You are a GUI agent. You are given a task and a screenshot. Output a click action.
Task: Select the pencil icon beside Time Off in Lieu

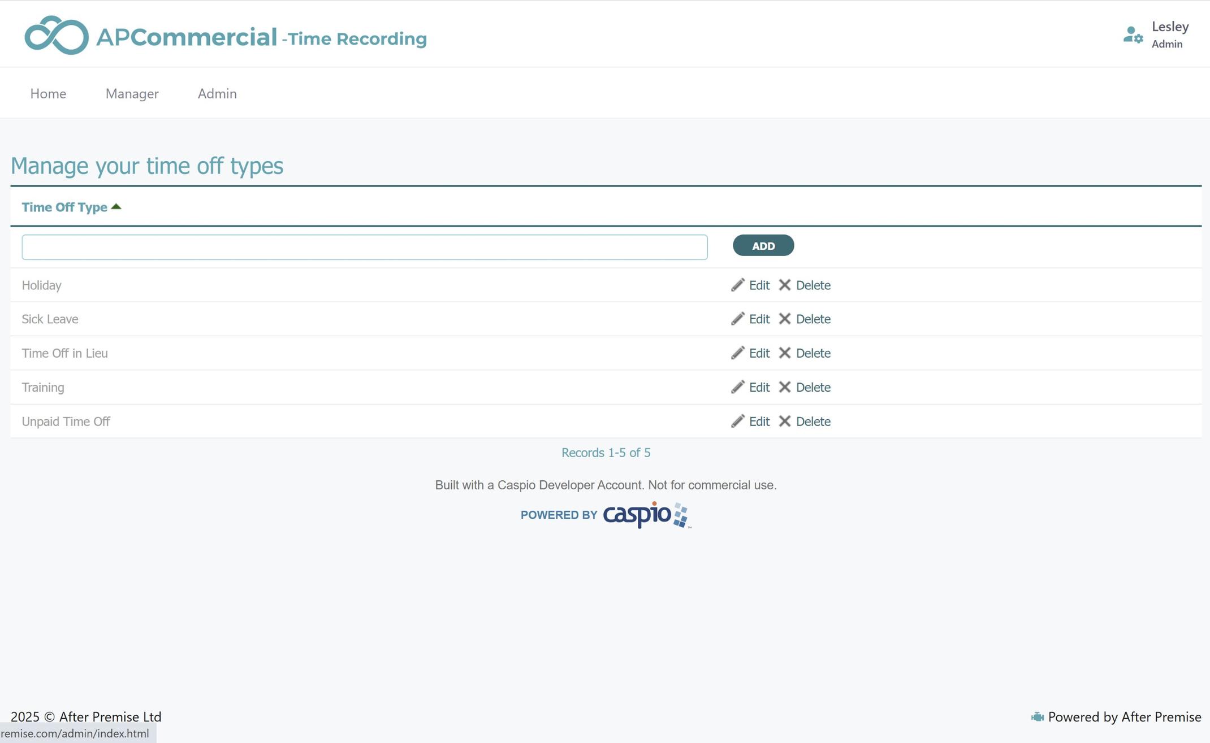(x=737, y=353)
